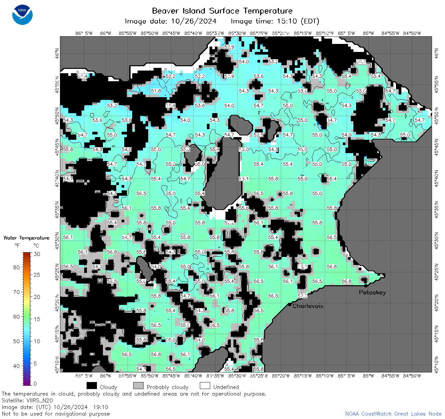Click the Beaver Island Surface Temperature title
445x419 pixels.
(x=222, y=11)
